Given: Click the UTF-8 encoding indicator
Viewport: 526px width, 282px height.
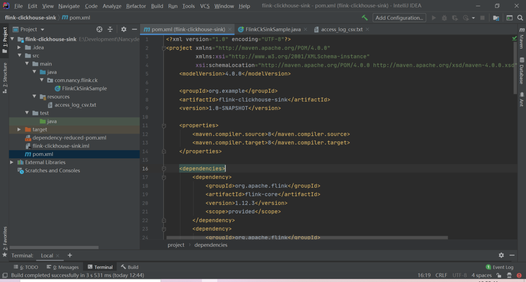Looking at the screenshot, I should pyautogui.click(x=460, y=275).
